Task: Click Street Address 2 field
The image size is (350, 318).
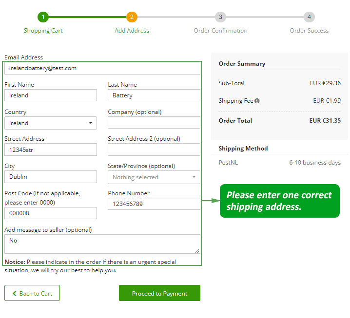Action: point(154,150)
